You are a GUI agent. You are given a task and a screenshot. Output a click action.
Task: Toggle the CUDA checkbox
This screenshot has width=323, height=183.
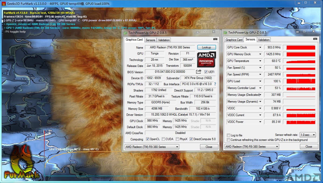[x=163, y=139]
